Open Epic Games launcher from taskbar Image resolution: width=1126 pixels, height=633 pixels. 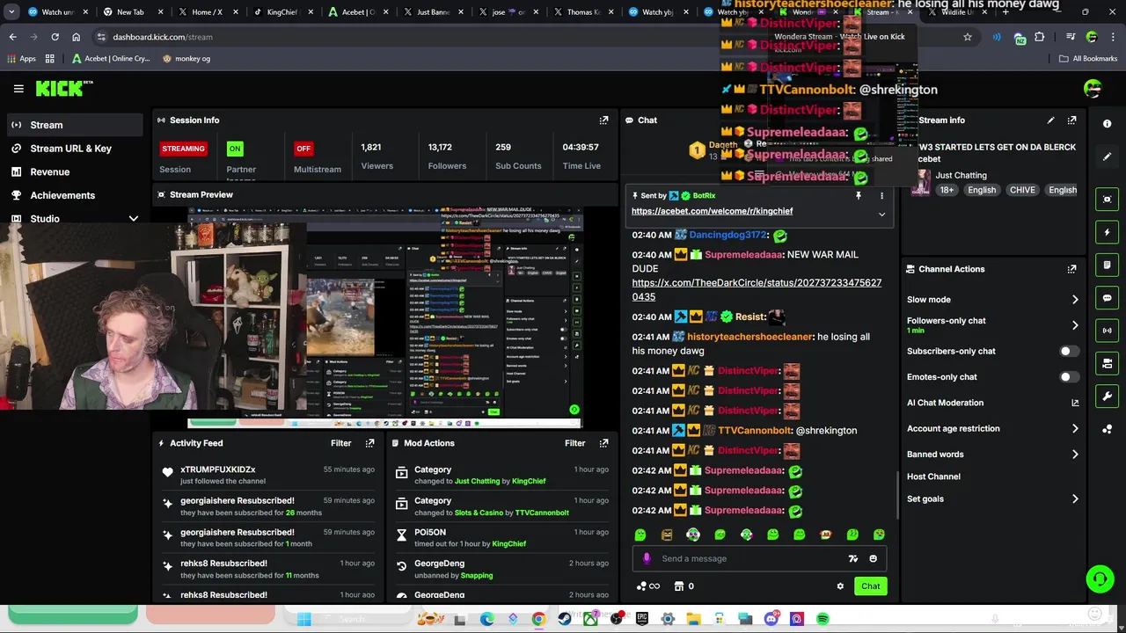[x=642, y=619]
